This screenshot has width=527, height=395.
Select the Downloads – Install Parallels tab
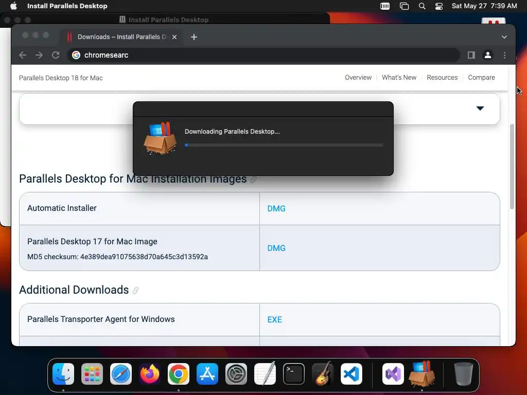coord(121,37)
